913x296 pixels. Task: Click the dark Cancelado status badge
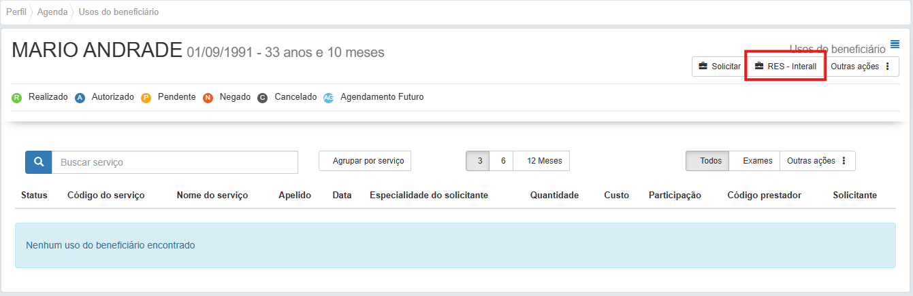click(x=263, y=98)
